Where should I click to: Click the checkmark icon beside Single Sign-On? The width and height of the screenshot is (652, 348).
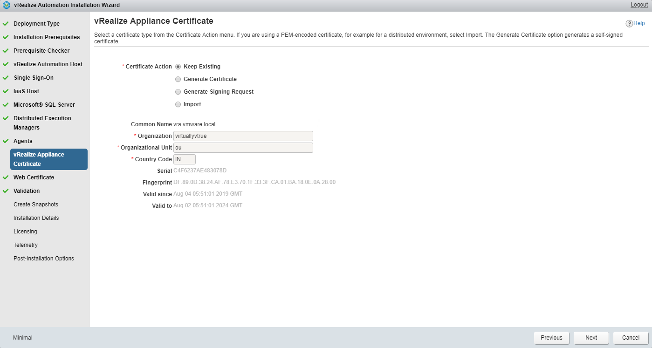(6, 77)
